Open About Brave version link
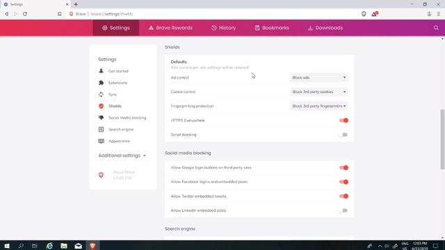 [124, 175]
